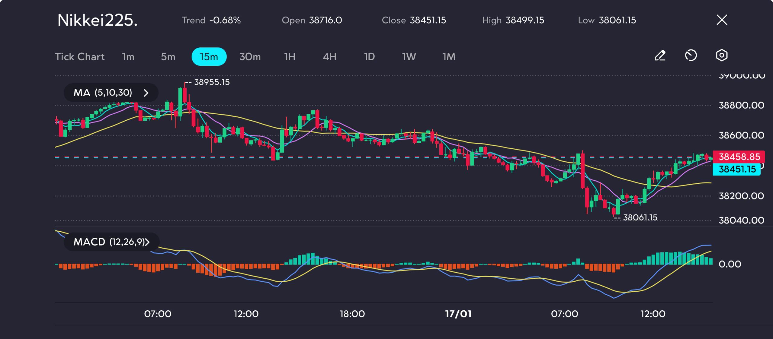773x339 pixels.
Task: Select the 1m timeframe
Action: tap(128, 57)
